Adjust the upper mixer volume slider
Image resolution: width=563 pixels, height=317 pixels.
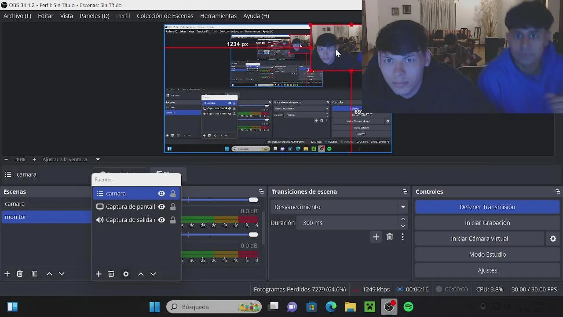253,200
